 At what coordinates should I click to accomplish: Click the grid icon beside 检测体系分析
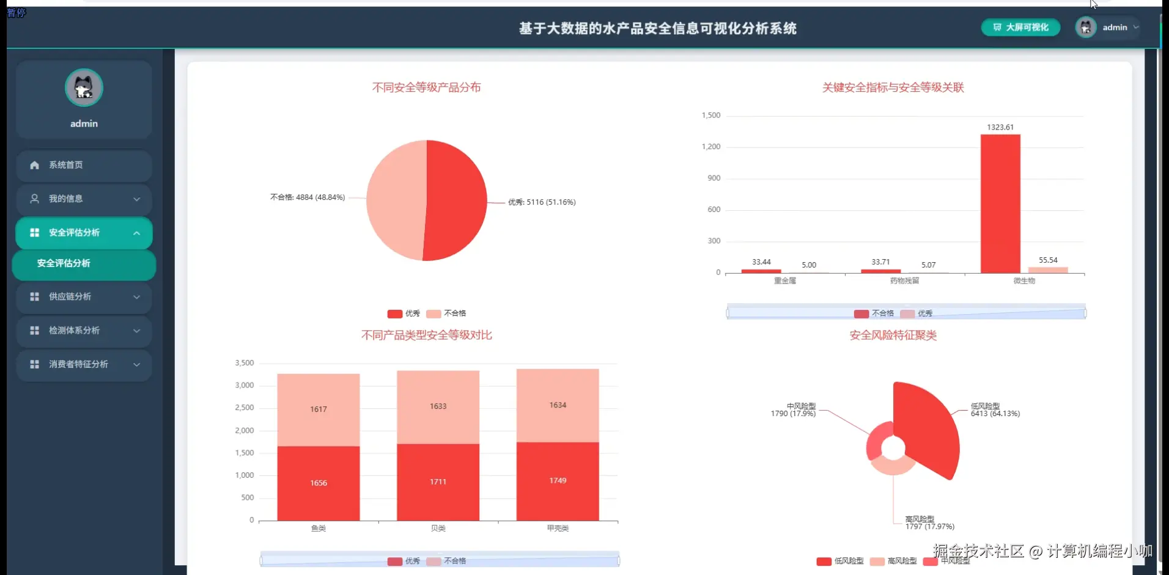pyautogui.click(x=34, y=330)
